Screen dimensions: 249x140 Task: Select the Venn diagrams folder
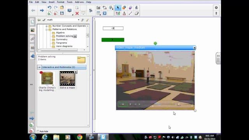coord(64,46)
